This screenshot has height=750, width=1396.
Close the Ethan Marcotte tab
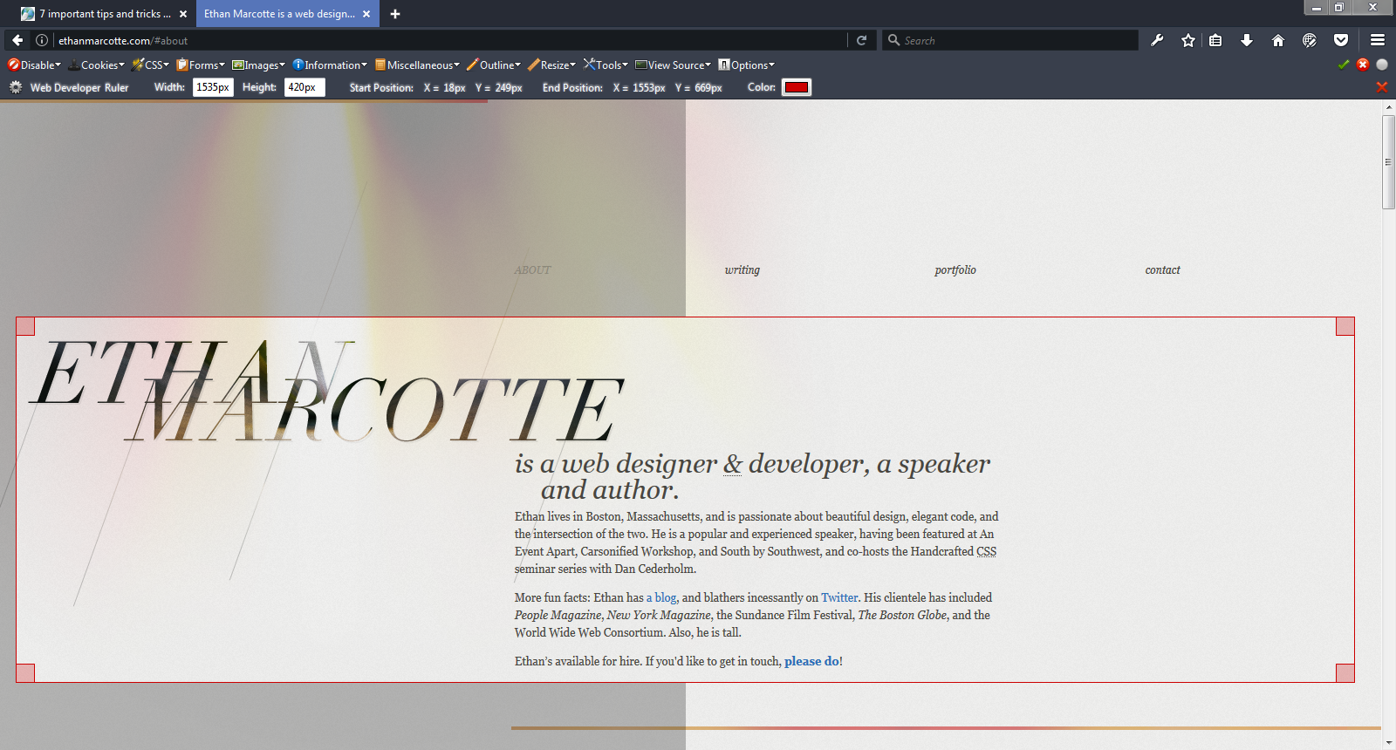coord(366,14)
